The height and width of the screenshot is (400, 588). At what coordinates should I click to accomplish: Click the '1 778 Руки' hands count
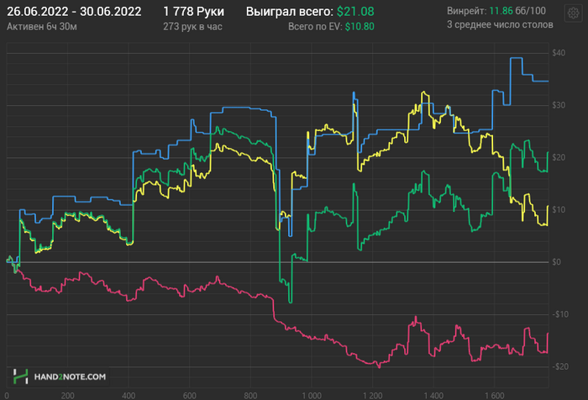click(193, 12)
